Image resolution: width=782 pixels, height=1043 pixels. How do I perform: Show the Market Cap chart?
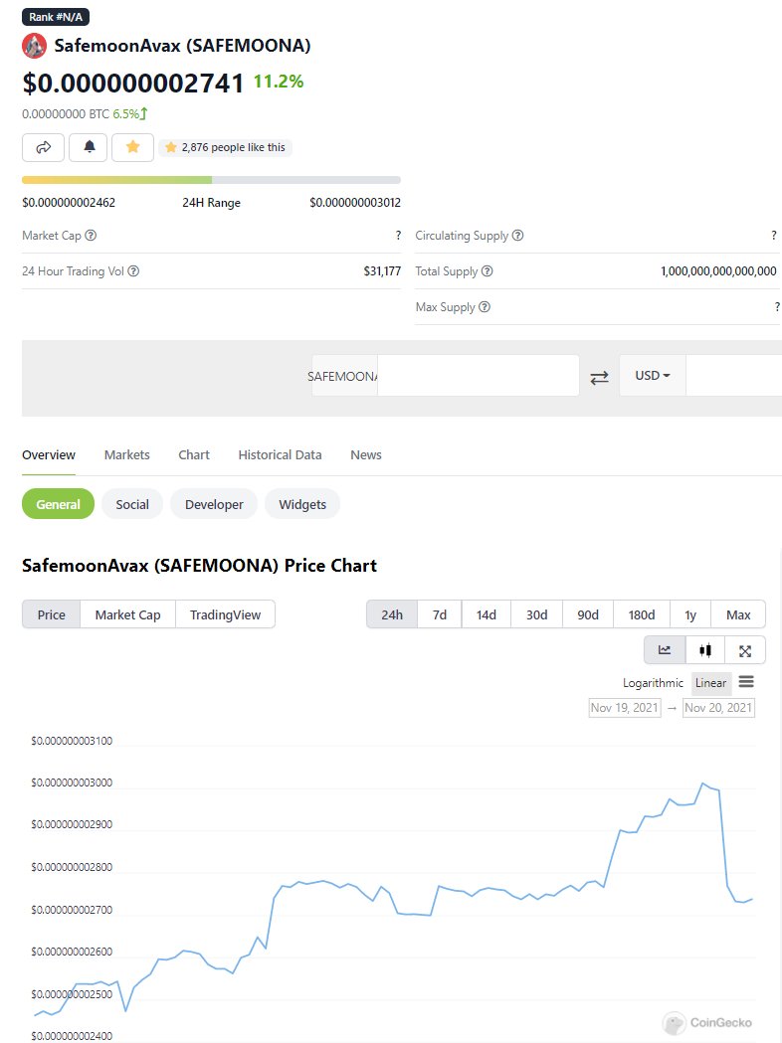[x=127, y=614]
